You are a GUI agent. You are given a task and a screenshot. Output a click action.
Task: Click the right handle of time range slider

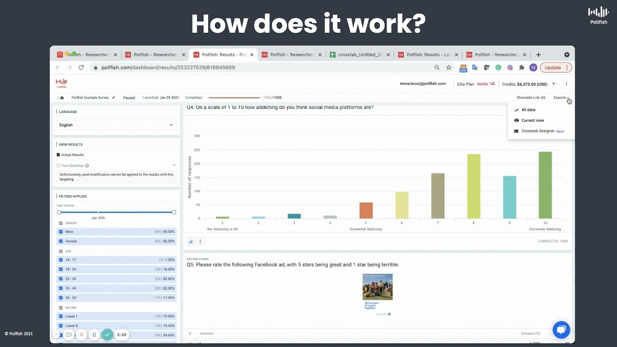click(174, 212)
